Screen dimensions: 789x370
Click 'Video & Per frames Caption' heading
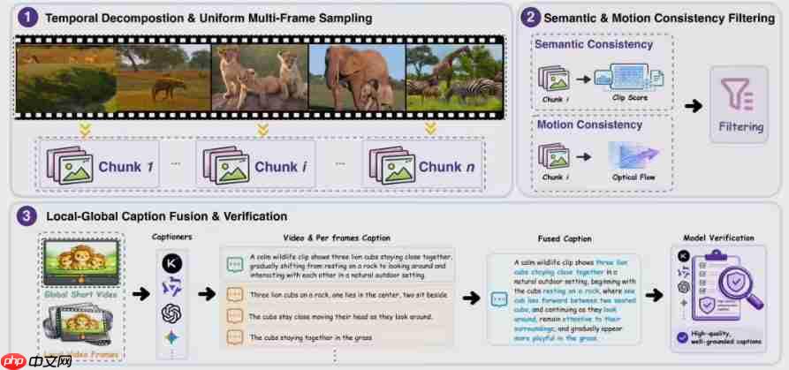point(337,238)
